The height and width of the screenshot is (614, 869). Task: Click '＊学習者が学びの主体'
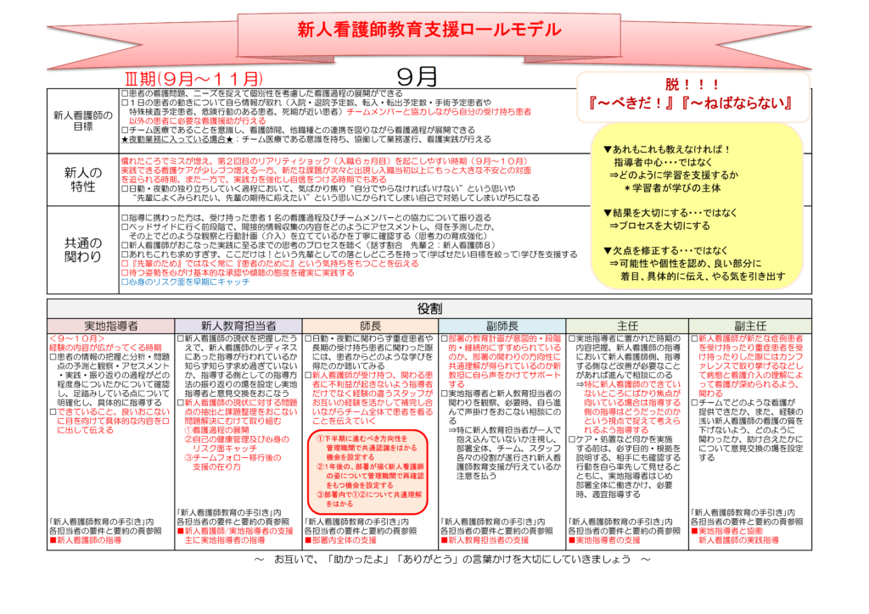(x=672, y=188)
